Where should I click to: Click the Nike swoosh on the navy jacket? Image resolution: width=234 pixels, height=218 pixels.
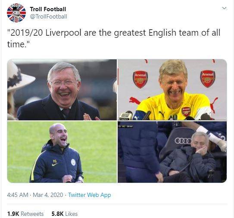[x=55, y=165]
